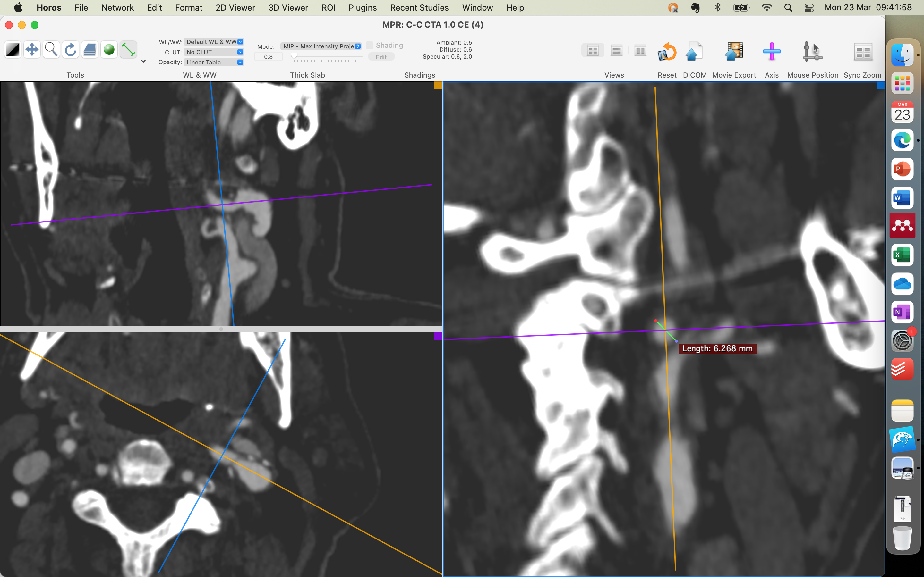
Task: Toggle the Axis crosshair display
Action: click(x=771, y=52)
